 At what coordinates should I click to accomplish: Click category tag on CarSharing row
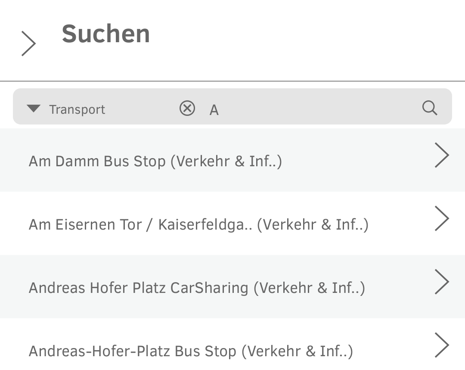click(309, 288)
